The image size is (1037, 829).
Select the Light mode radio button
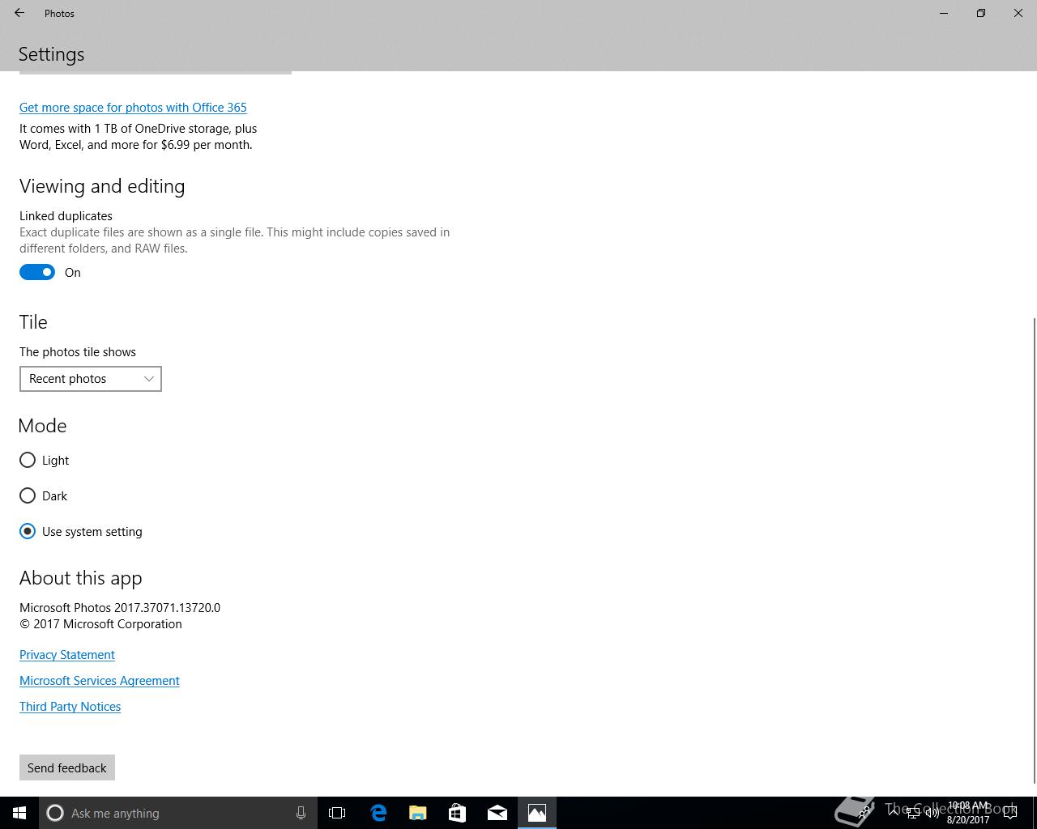click(28, 460)
